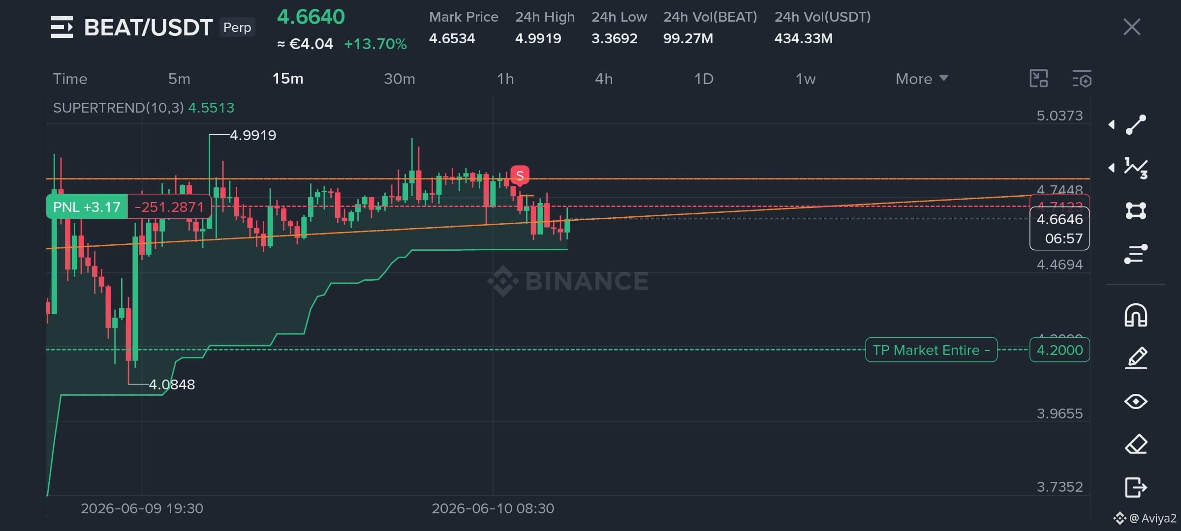Tap the 24h High value 4.9919
This screenshot has height=531, width=1181.
pos(538,38)
